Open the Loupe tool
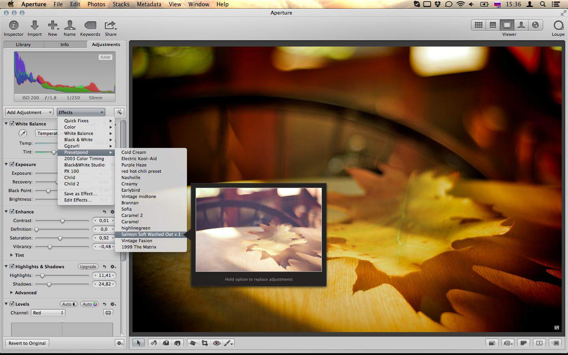 pos(558,26)
